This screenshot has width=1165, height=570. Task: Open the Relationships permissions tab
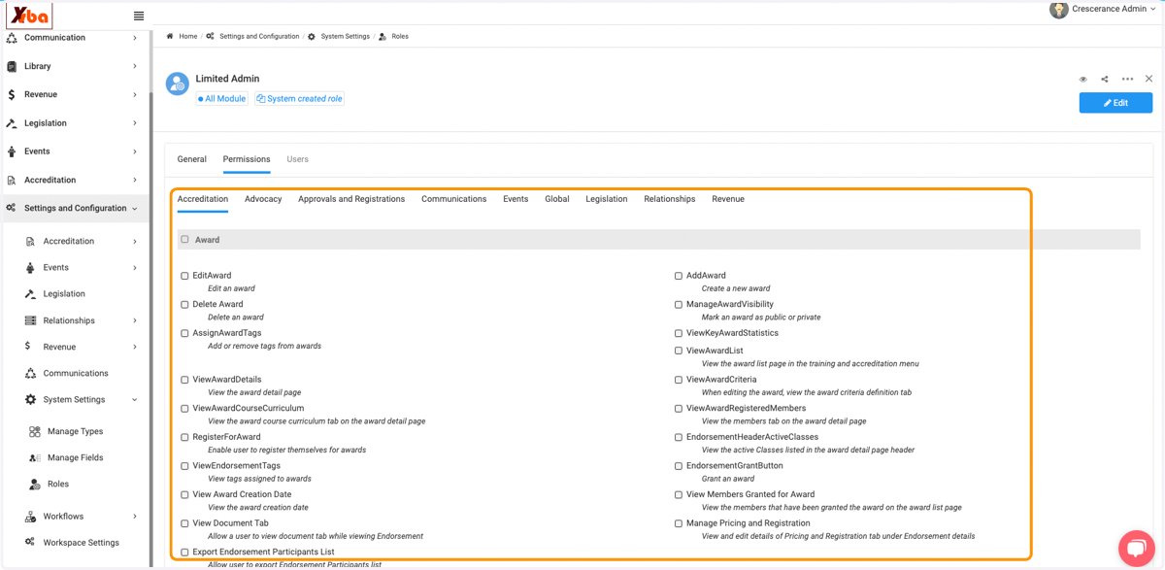coord(670,199)
